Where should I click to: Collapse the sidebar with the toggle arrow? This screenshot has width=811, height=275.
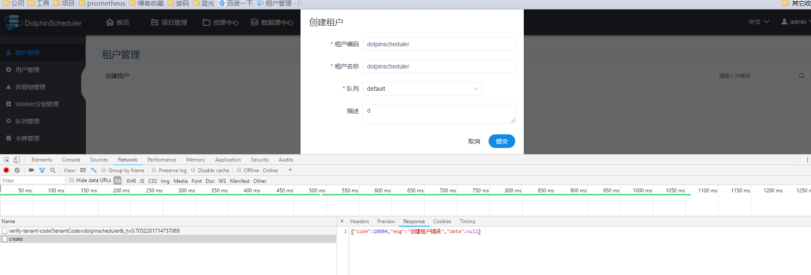pyautogui.click(x=84, y=84)
